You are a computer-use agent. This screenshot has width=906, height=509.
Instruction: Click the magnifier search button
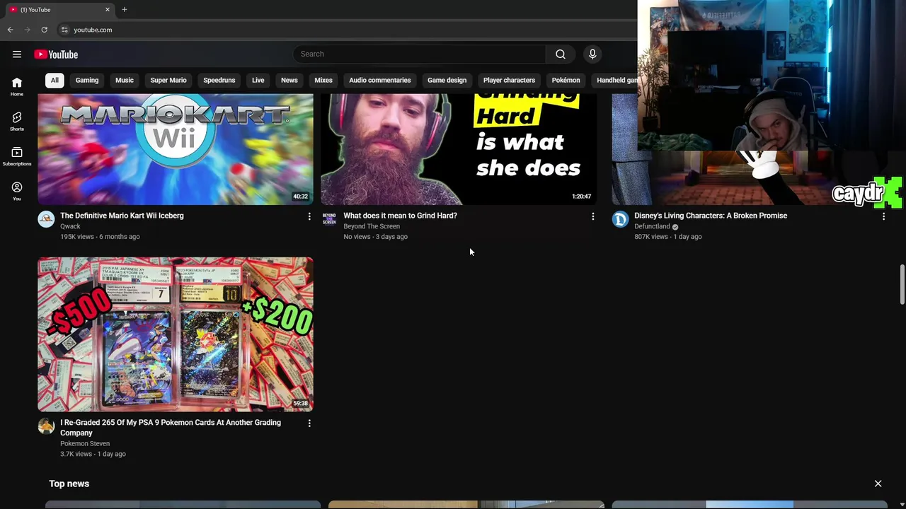coord(561,54)
